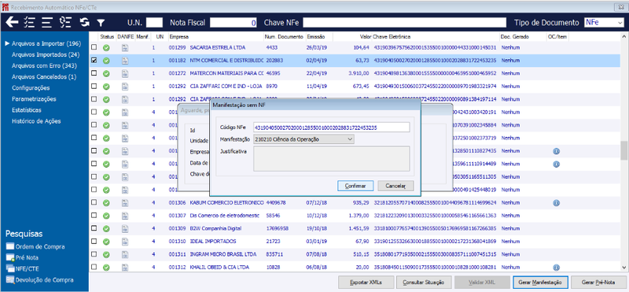The image size is (629, 292).
Task: Open the filter funnel icon
Action: pos(101,23)
